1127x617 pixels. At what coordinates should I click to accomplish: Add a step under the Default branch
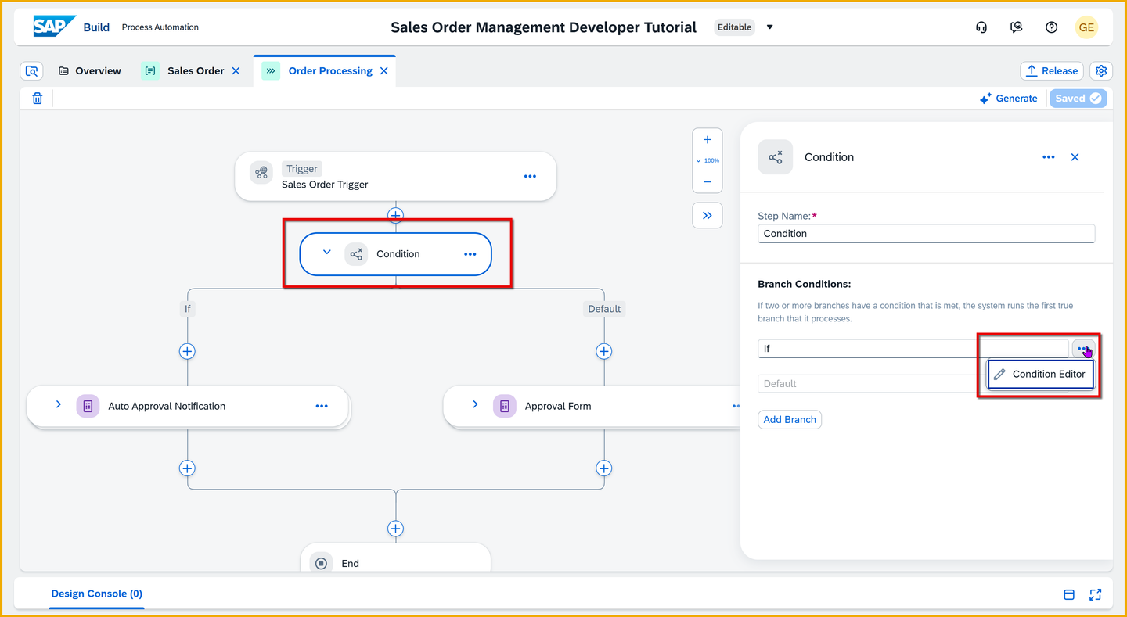603,351
